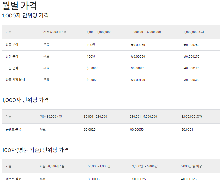Screen dimensions: 220x185
Task: Click the '$0.0001' price cell
Action: [187, 129]
